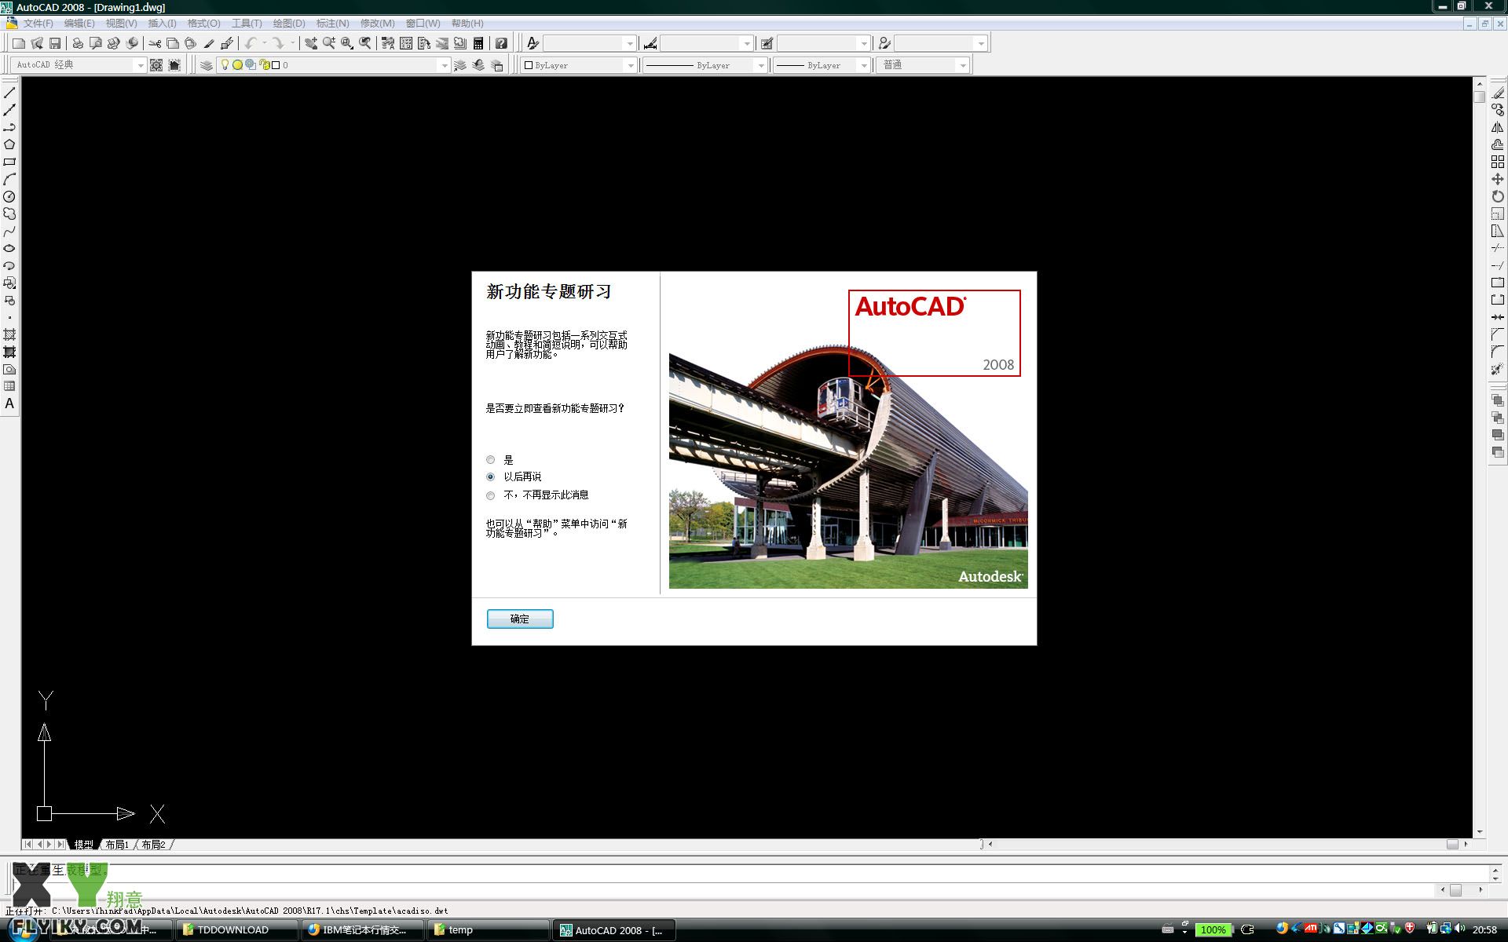This screenshot has height=942, width=1508.
Task: Select the Fillet tool
Action: pos(1498,352)
